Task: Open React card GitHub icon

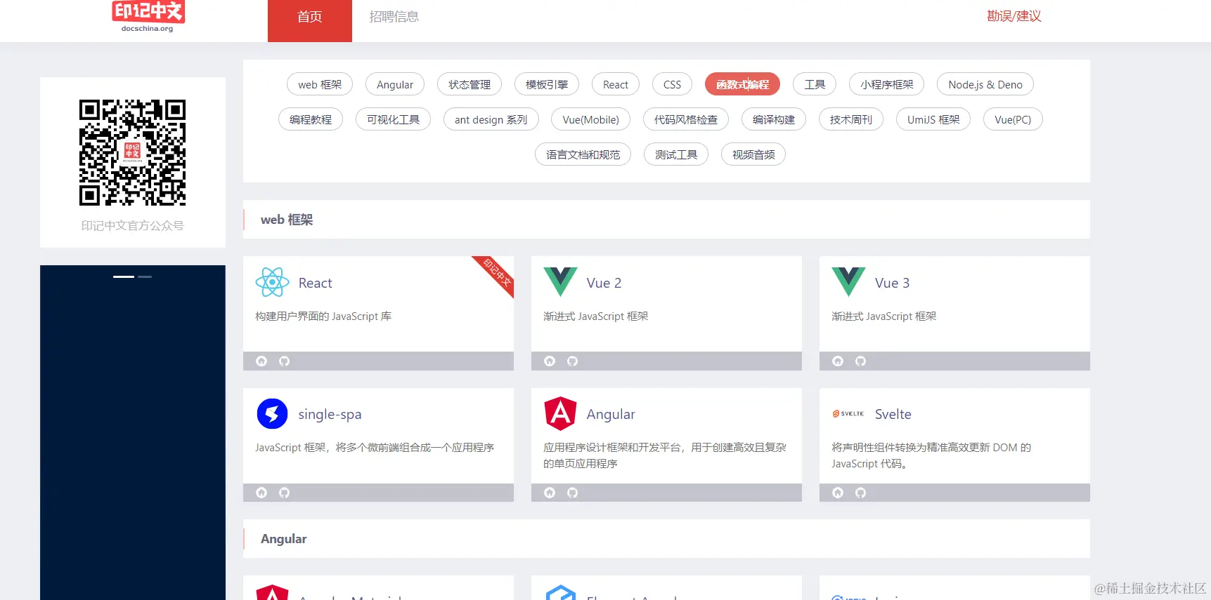Action: (x=284, y=361)
